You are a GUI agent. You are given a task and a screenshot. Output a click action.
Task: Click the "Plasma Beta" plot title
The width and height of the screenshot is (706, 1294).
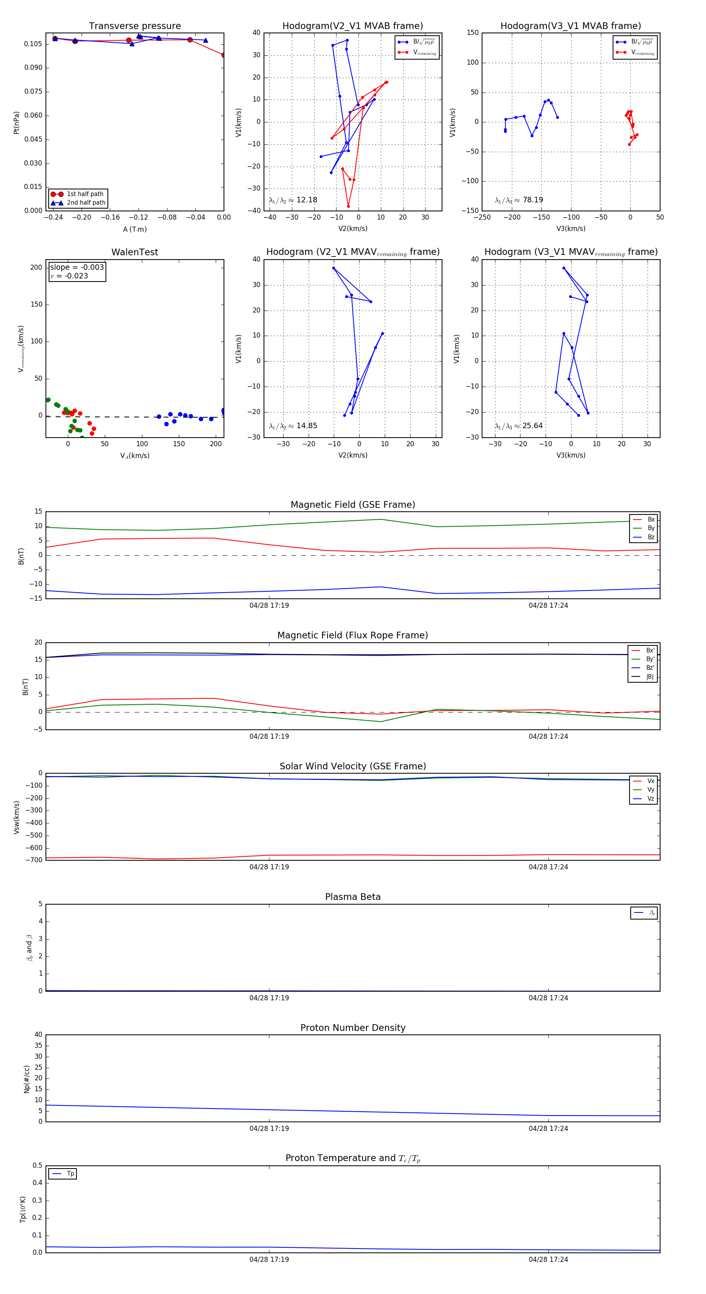(x=353, y=897)
